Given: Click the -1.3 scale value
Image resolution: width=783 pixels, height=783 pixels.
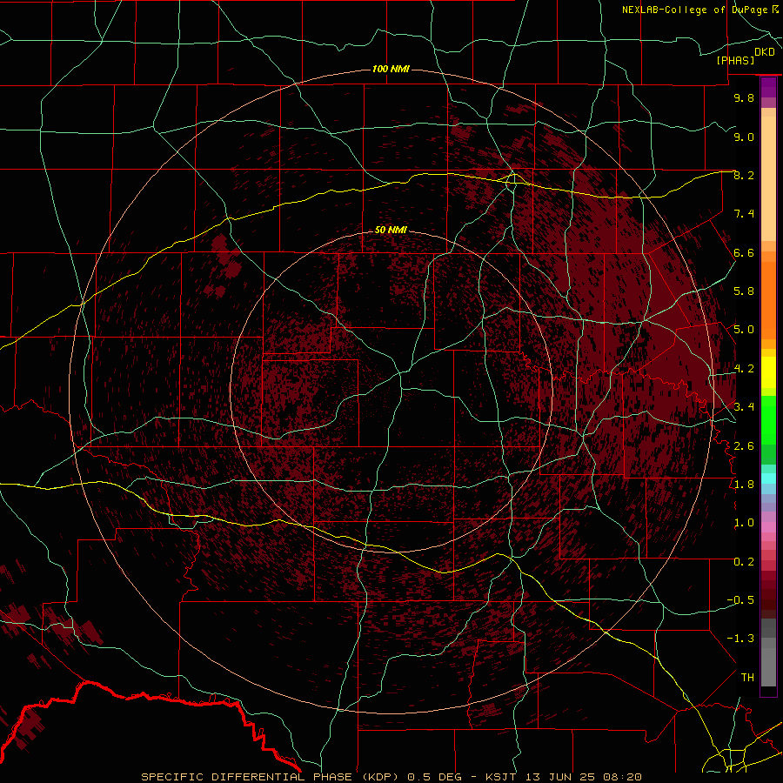Looking at the screenshot, I should [740, 639].
